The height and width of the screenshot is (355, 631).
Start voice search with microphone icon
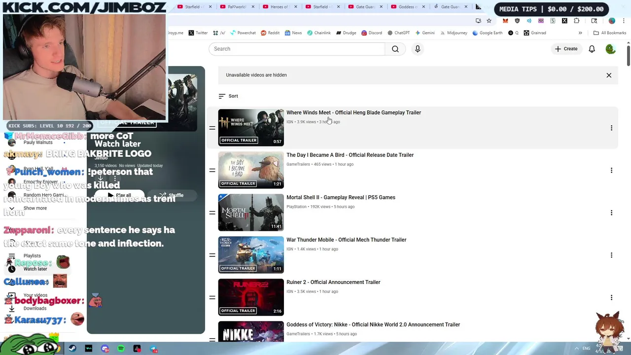[x=418, y=49]
